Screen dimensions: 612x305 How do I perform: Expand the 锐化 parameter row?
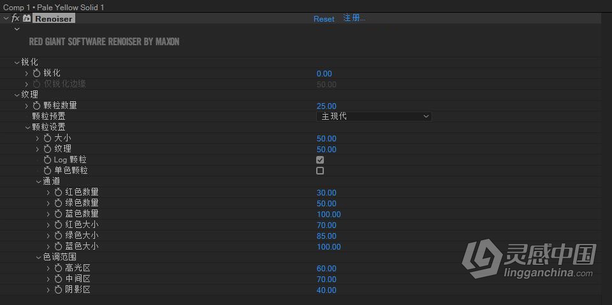tap(27, 73)
